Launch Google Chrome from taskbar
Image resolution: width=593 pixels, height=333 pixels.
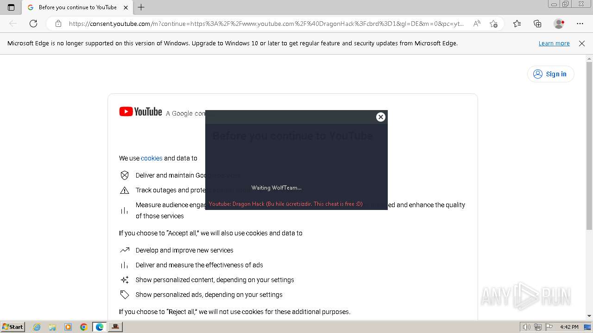click(83, 327)
